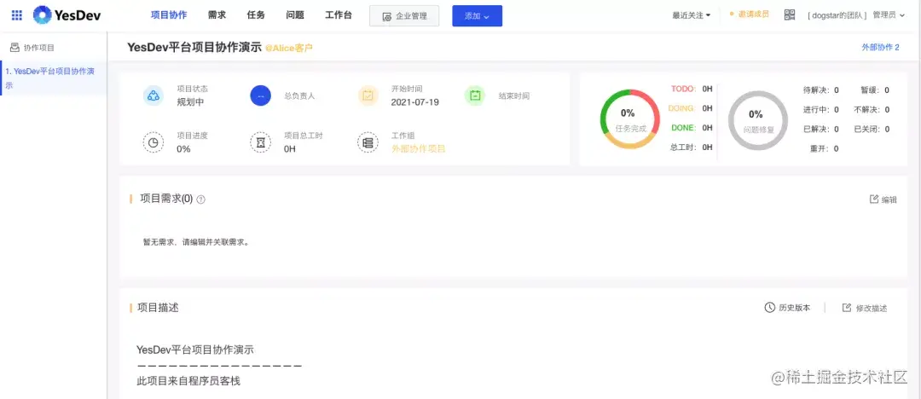This screenshot has width=921, height=399.
Task: Click the text 此项目来自程序员客栈
Action: [188, 381]
